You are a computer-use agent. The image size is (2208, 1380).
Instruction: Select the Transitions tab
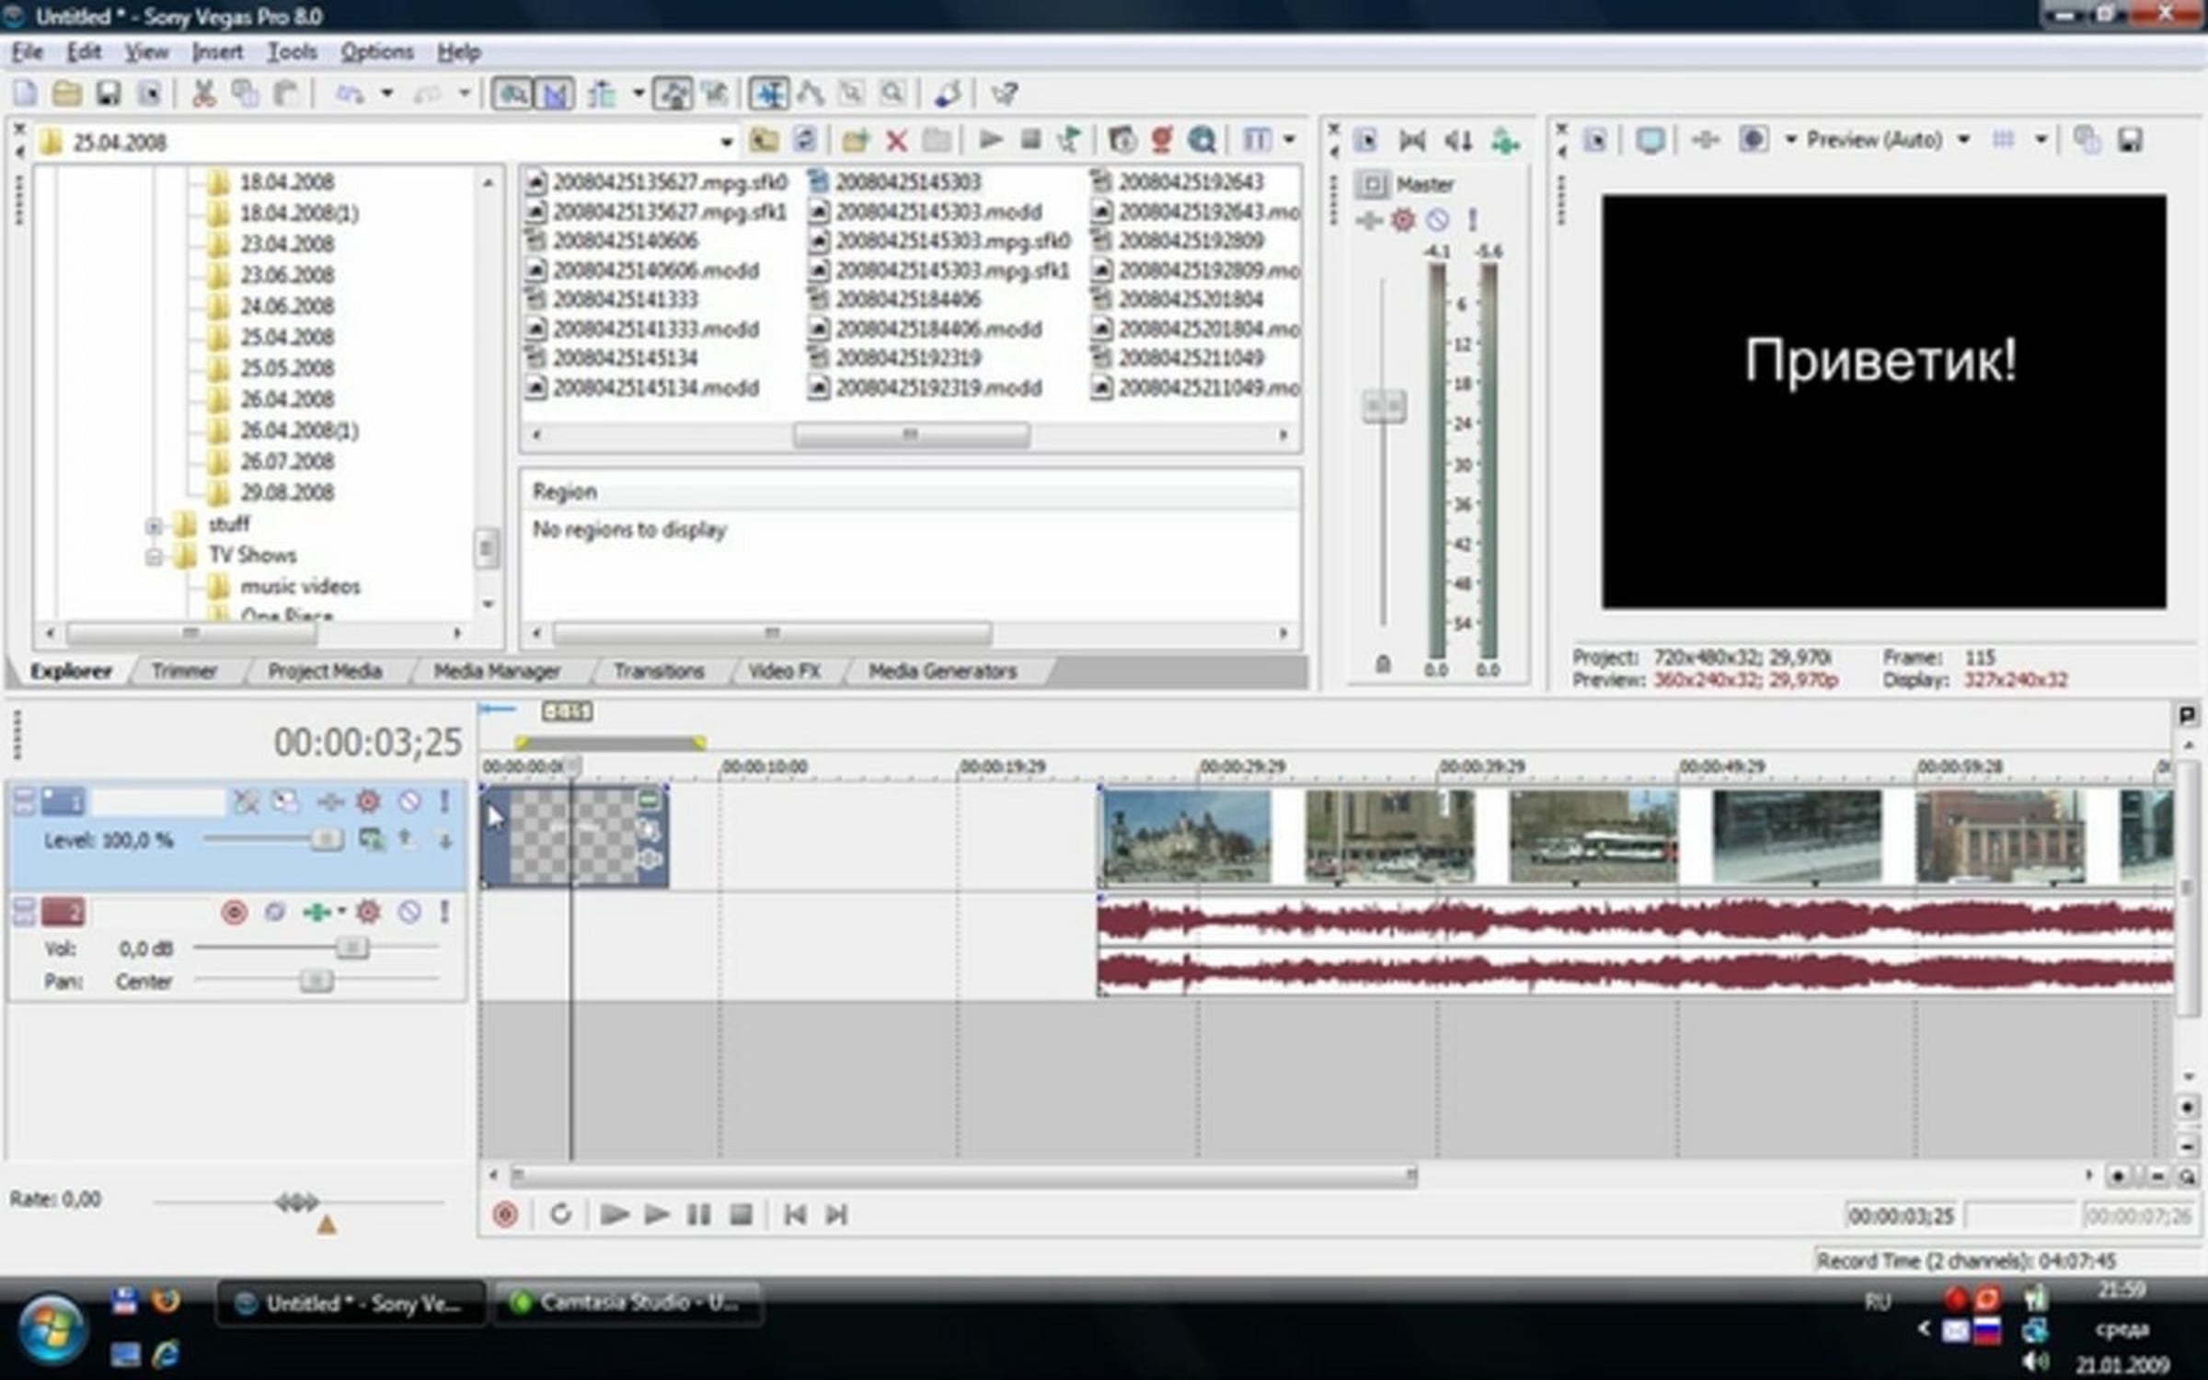pos(659,671)
